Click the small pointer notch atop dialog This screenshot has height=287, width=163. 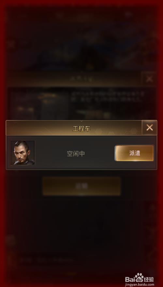point(81,121)
